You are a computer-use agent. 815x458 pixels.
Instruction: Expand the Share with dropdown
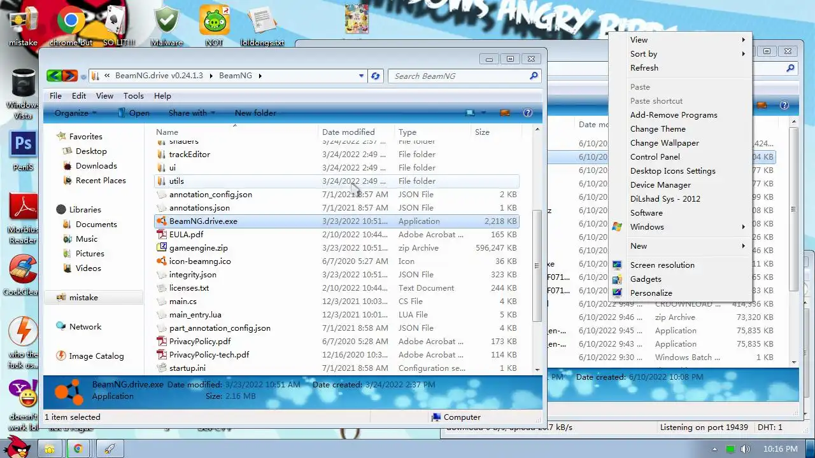click(192, 113)
